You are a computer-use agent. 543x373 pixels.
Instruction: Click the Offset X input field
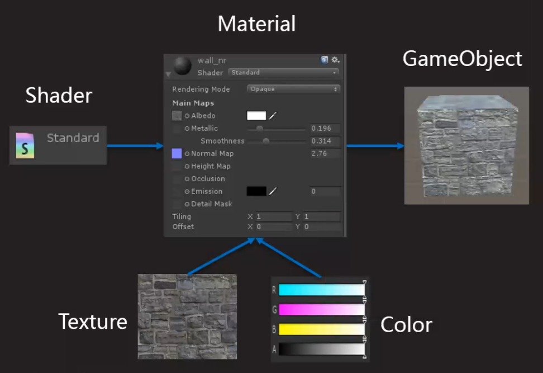coord(274,226)
